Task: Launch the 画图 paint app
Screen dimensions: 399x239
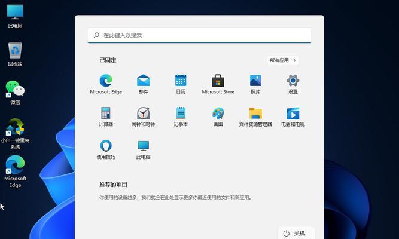Action: click(x=218, y=117)
